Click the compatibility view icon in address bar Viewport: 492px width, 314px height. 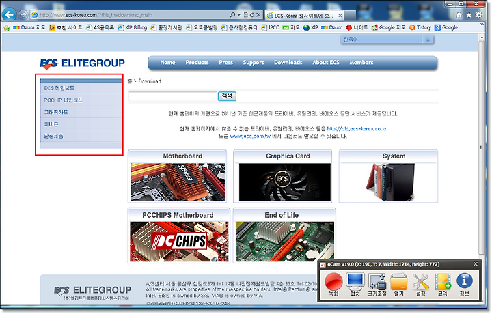(246, 15)
